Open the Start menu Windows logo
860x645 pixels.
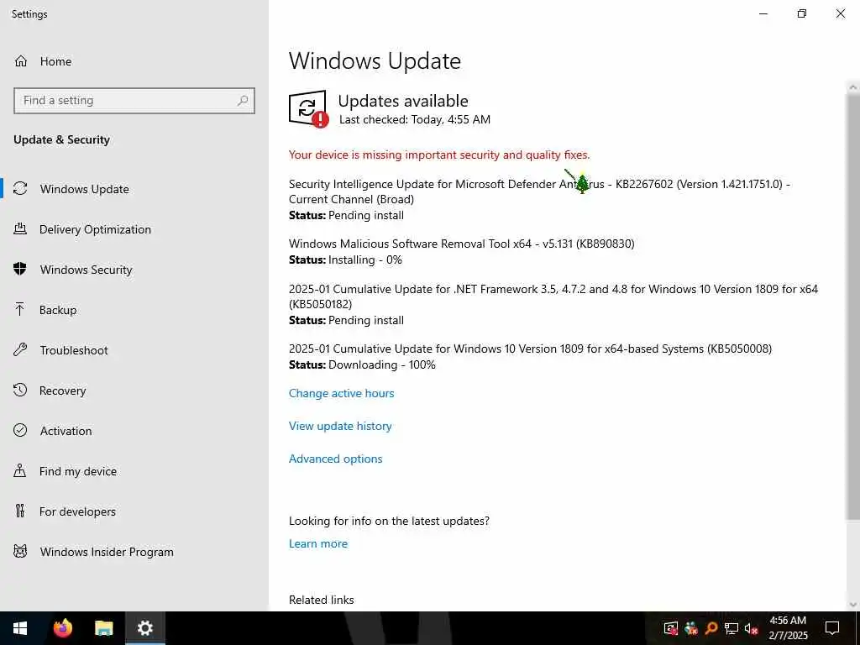coord(20,628)
